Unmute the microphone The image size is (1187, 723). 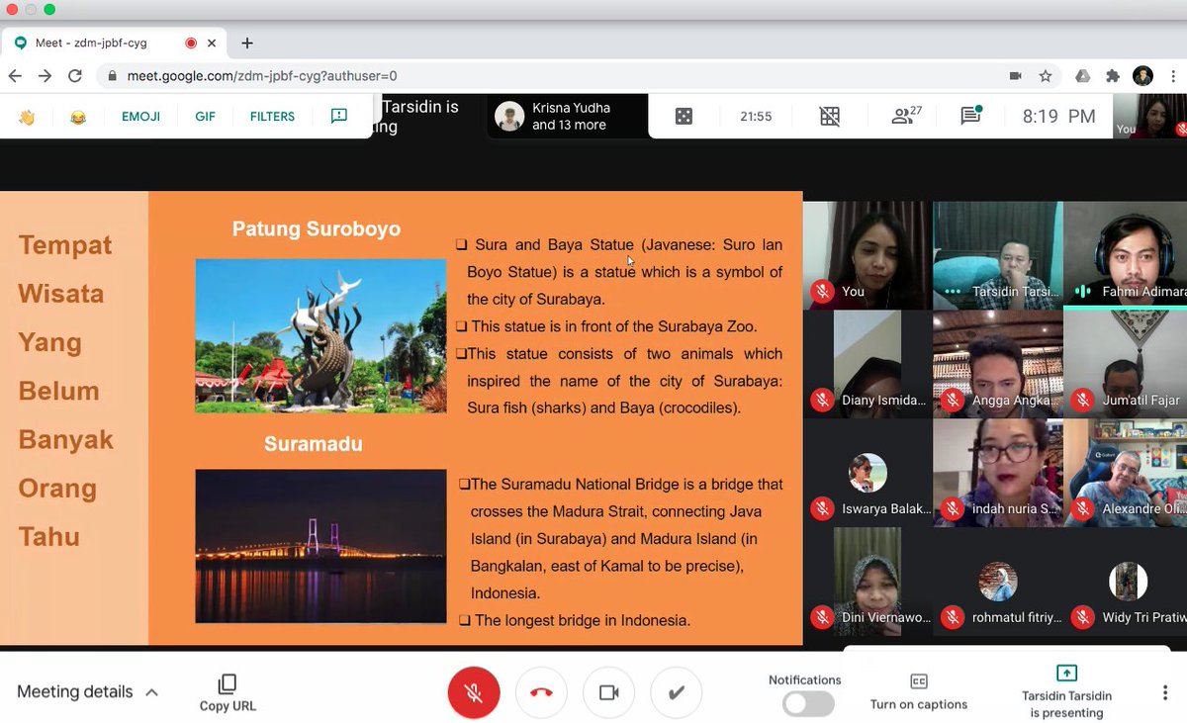[474, 692]
